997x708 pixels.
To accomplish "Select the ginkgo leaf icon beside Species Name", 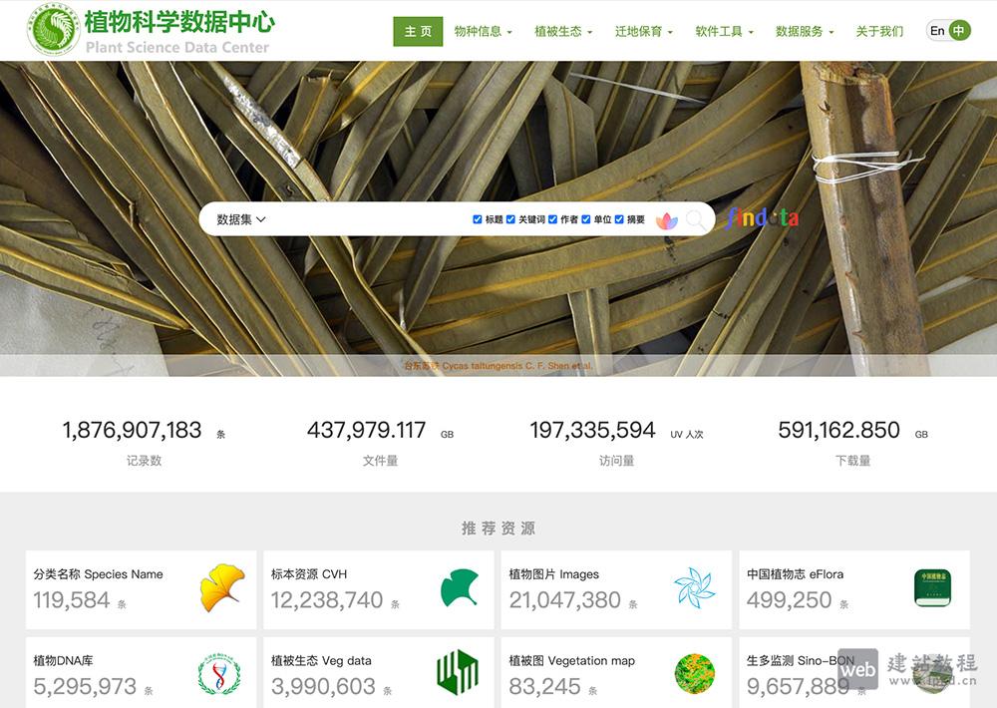I will point(223,589).
